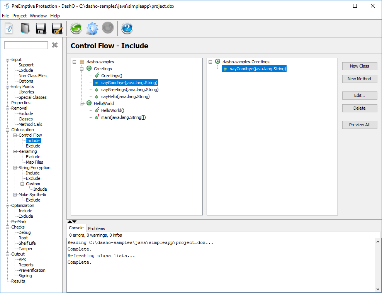Click the search filter text field
Viewport: 382px width, 293px height.
[26, 45]
